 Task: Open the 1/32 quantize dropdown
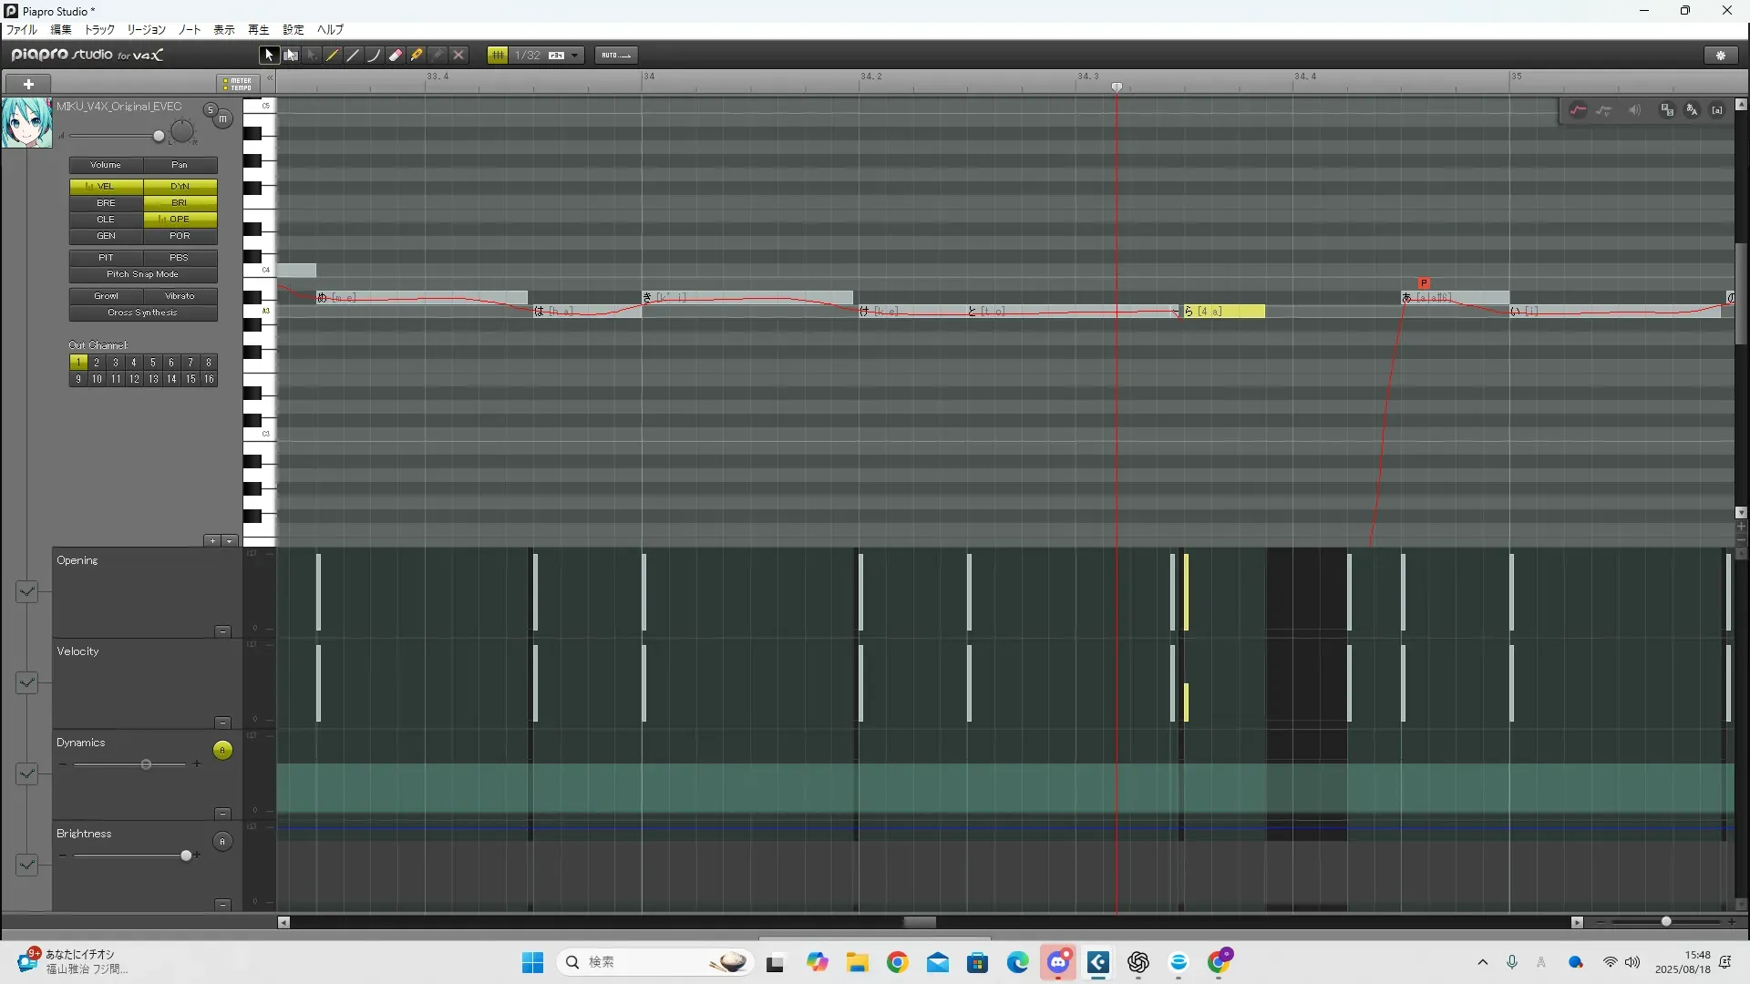click(574, 56)
